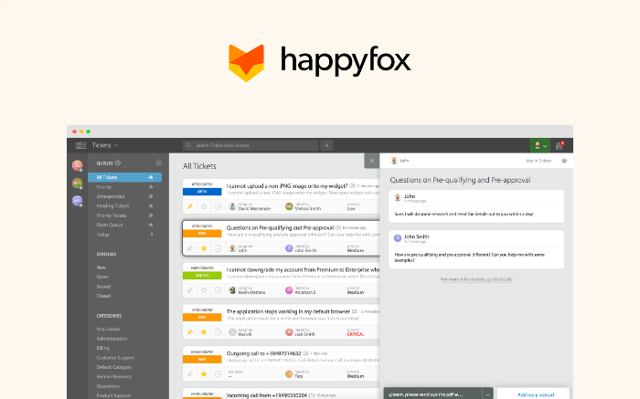The width and height of the screenshot is (640, 399).
Task: Open the agent profile dropdown
Action: (540, 145)
